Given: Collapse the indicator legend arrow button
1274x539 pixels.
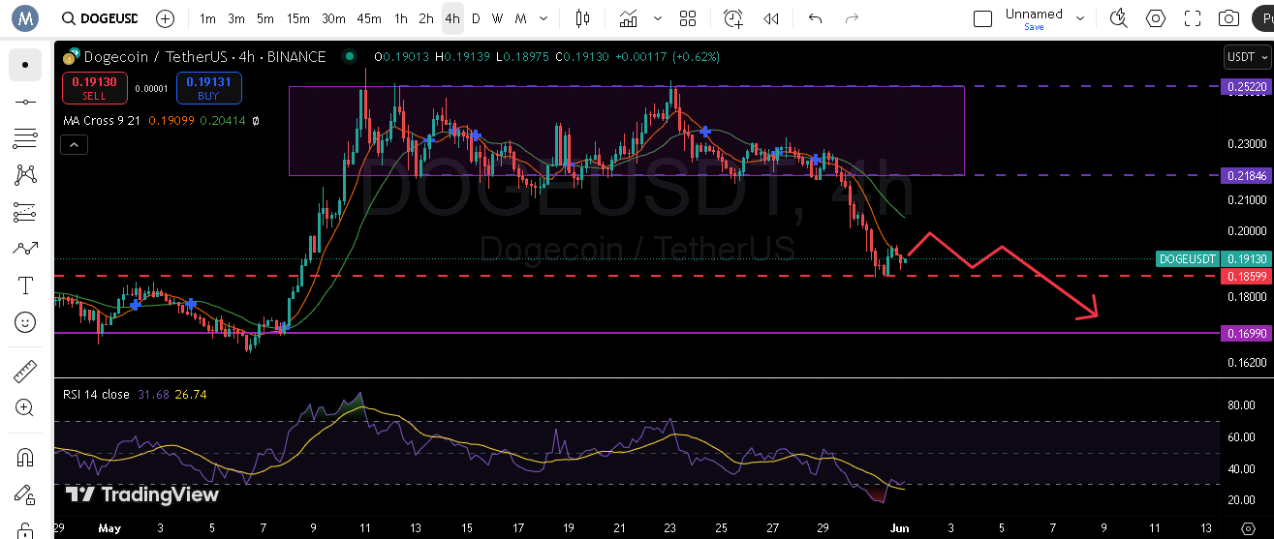Looking at the screenshot, I should coord(74,145).
